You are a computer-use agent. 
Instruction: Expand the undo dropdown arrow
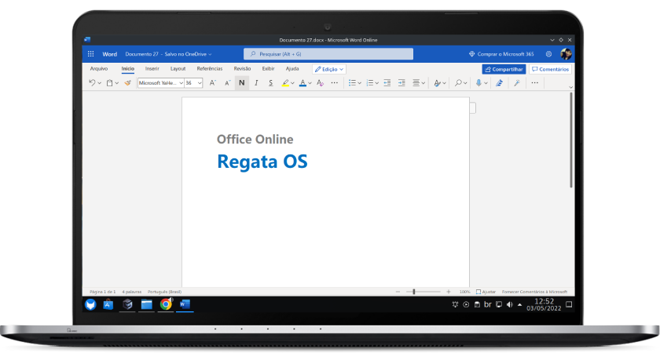coord(99,83)
